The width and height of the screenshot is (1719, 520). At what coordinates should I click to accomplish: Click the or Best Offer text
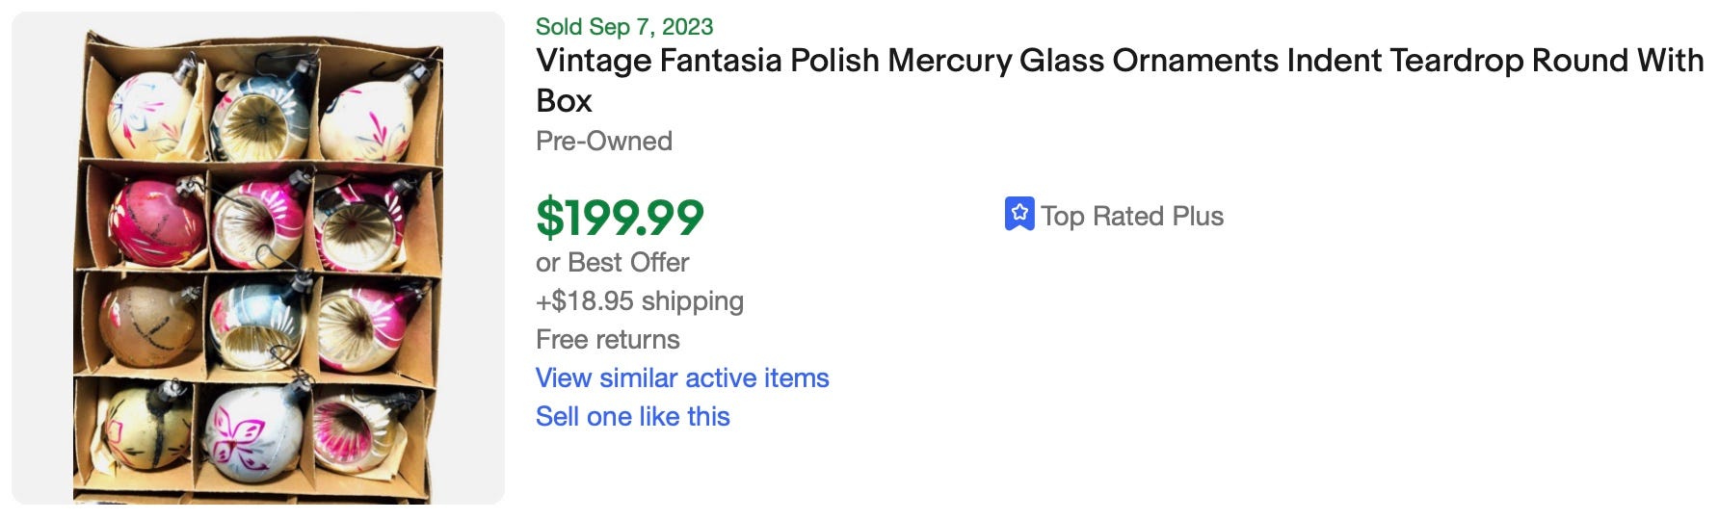pos(613,262)
